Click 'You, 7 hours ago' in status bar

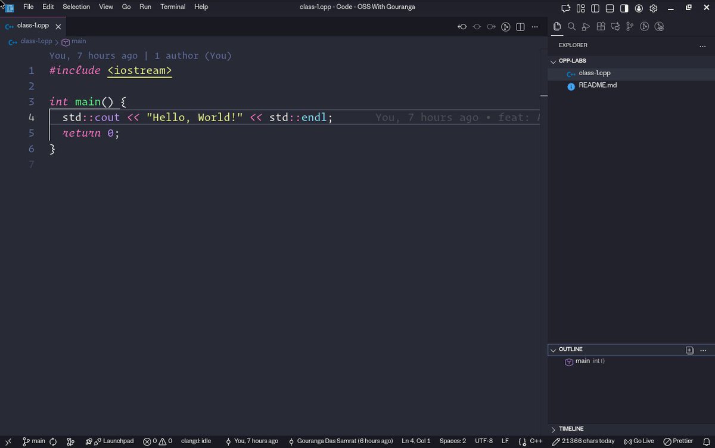coord(251,441)
